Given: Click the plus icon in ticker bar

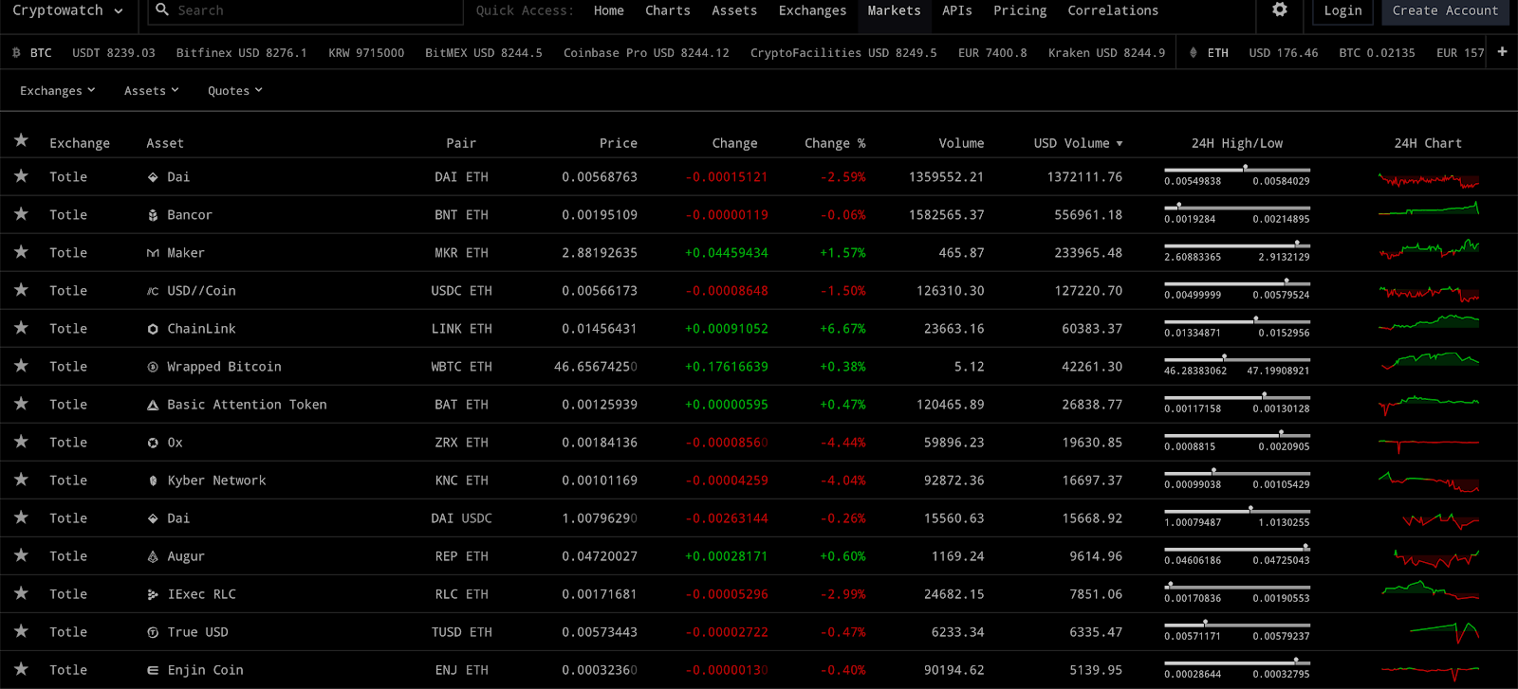Looking at the screenshot, I should coord(1502,52).
